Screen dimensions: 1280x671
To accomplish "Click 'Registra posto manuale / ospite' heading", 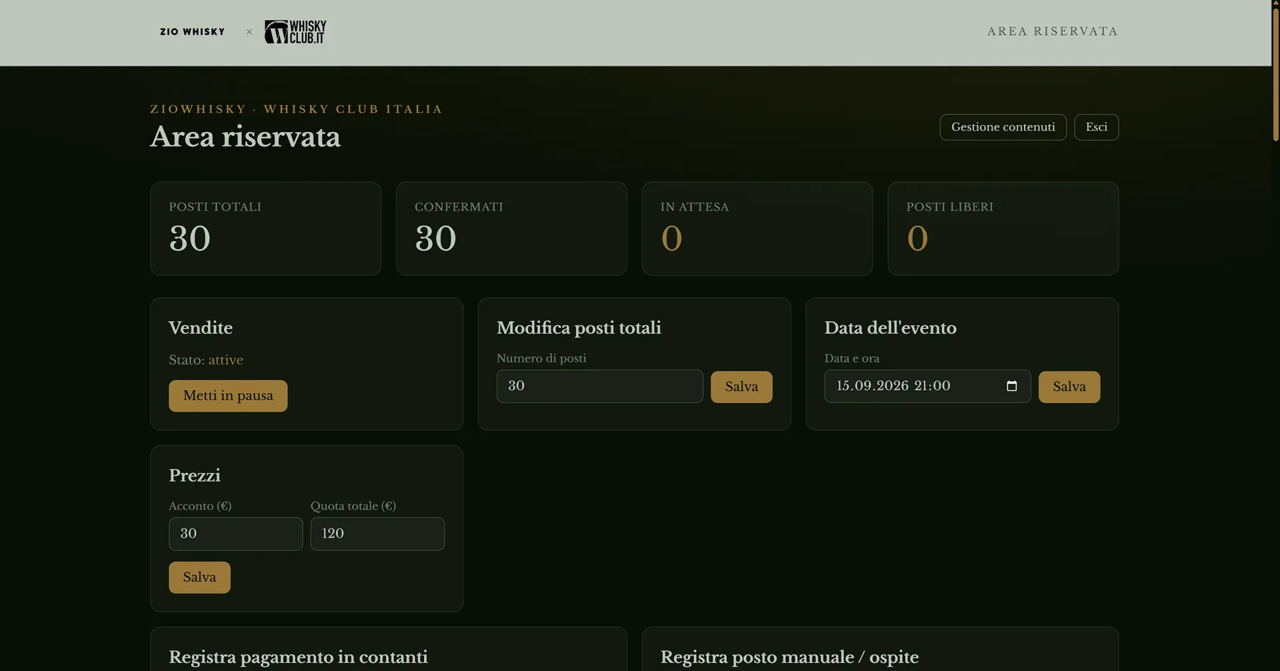I will pos(789,657).
